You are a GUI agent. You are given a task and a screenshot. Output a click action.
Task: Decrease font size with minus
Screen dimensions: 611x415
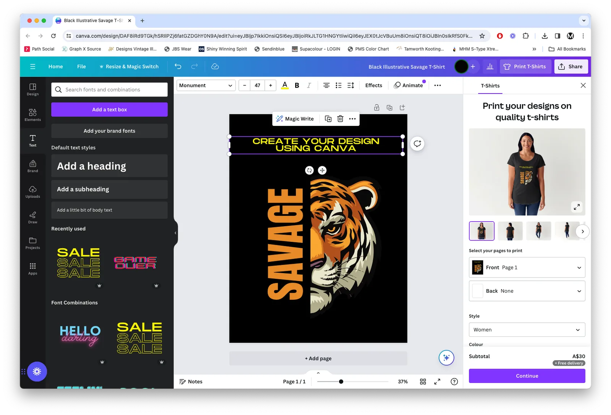(x=244, y=85)
